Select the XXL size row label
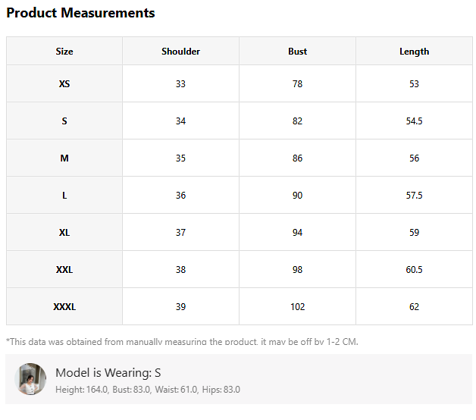Screen dimensions: 476x420 (x=64, y=270)
